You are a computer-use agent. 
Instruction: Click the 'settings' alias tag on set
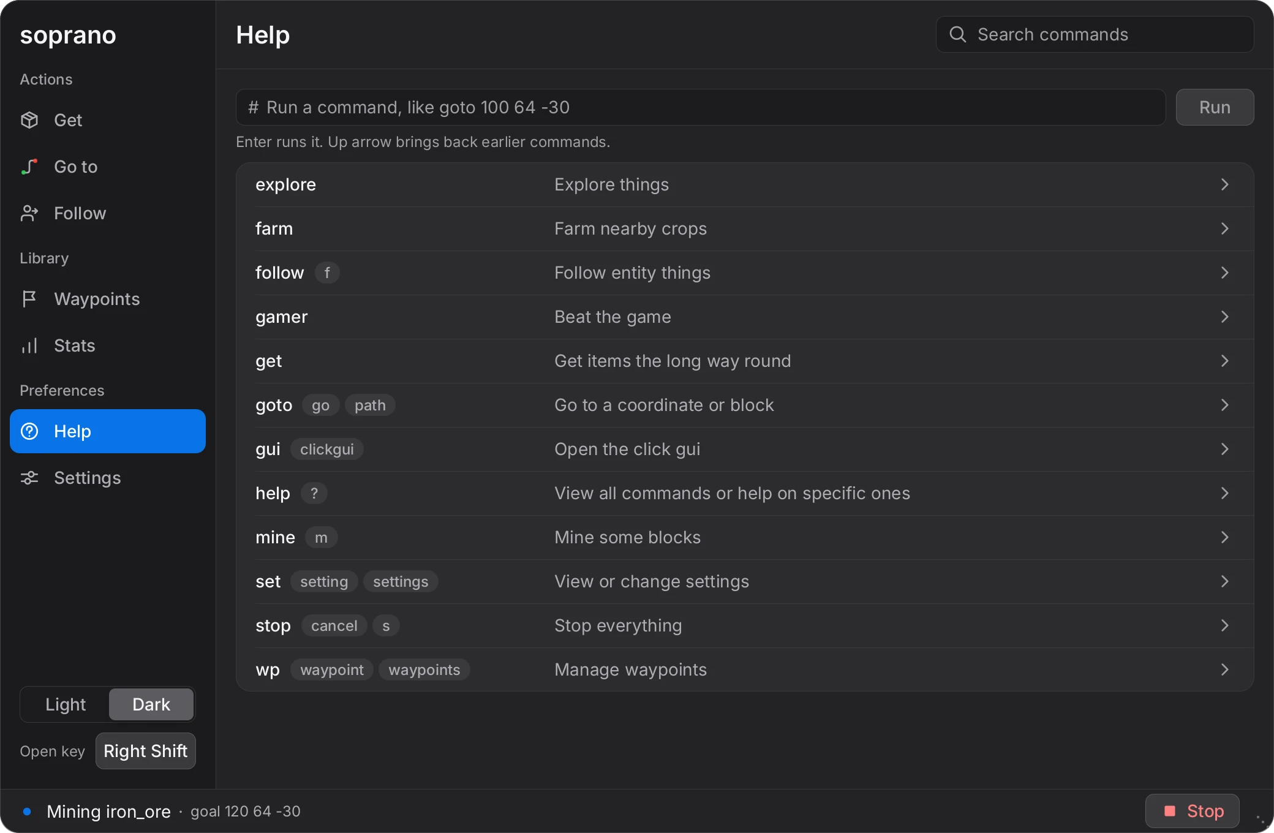pos(401,581)
